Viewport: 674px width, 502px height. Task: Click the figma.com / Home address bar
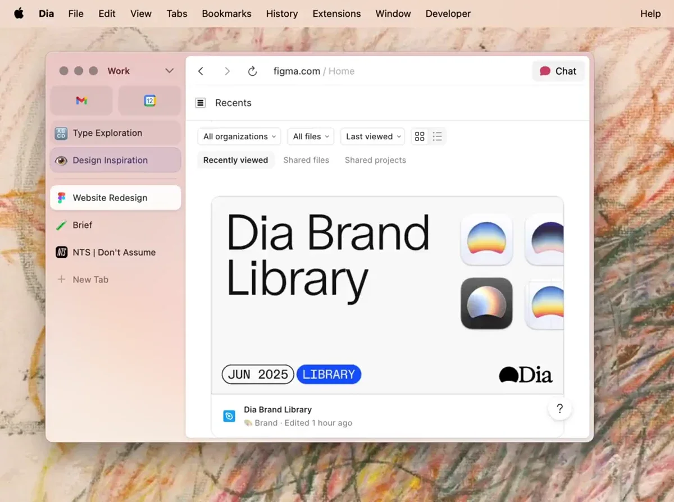click(314, 71)
